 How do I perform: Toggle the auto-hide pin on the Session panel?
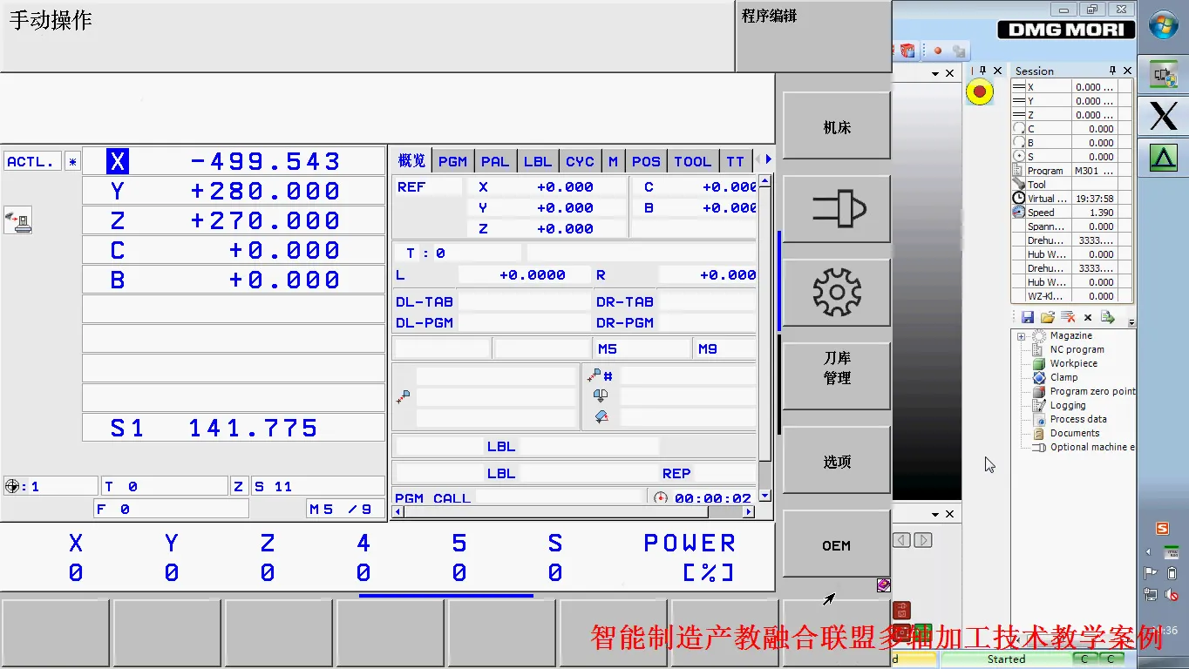1113,71
